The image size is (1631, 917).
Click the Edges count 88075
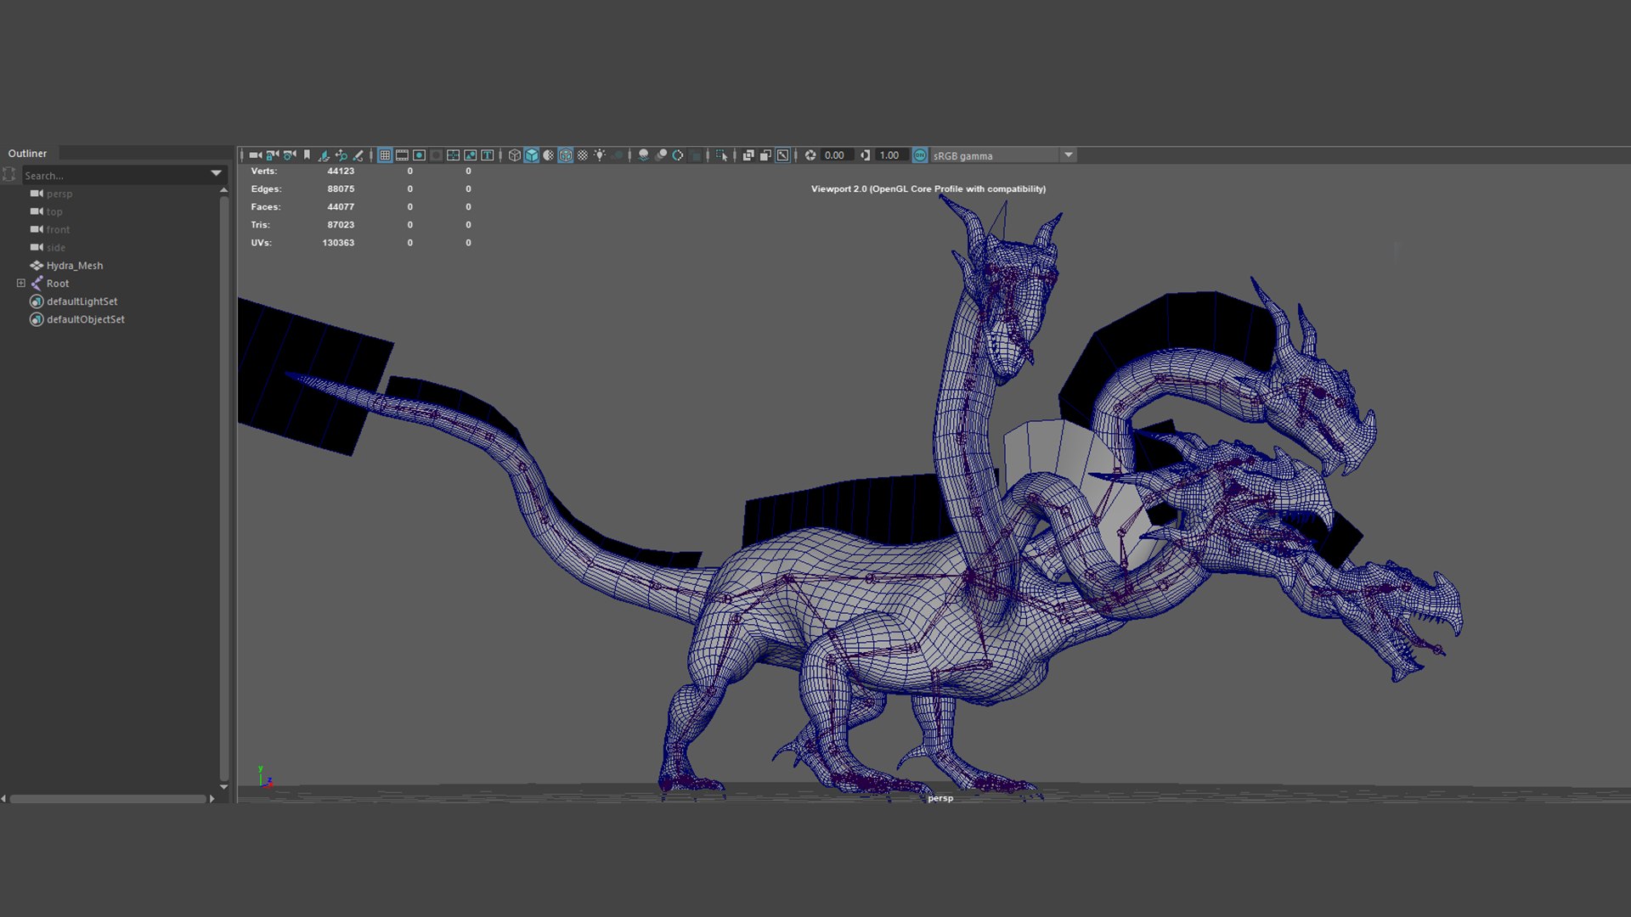point(341,188)
